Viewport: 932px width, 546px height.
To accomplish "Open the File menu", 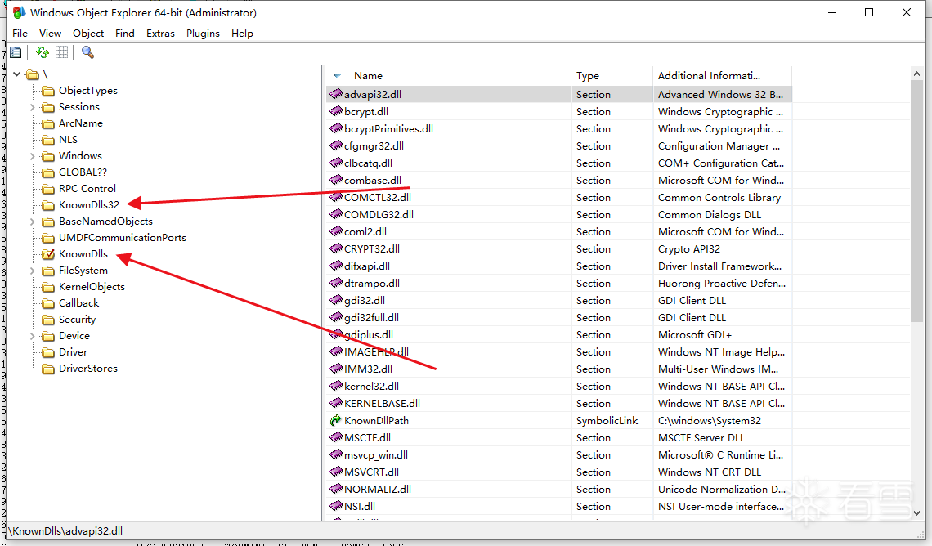I will (20, 34).
